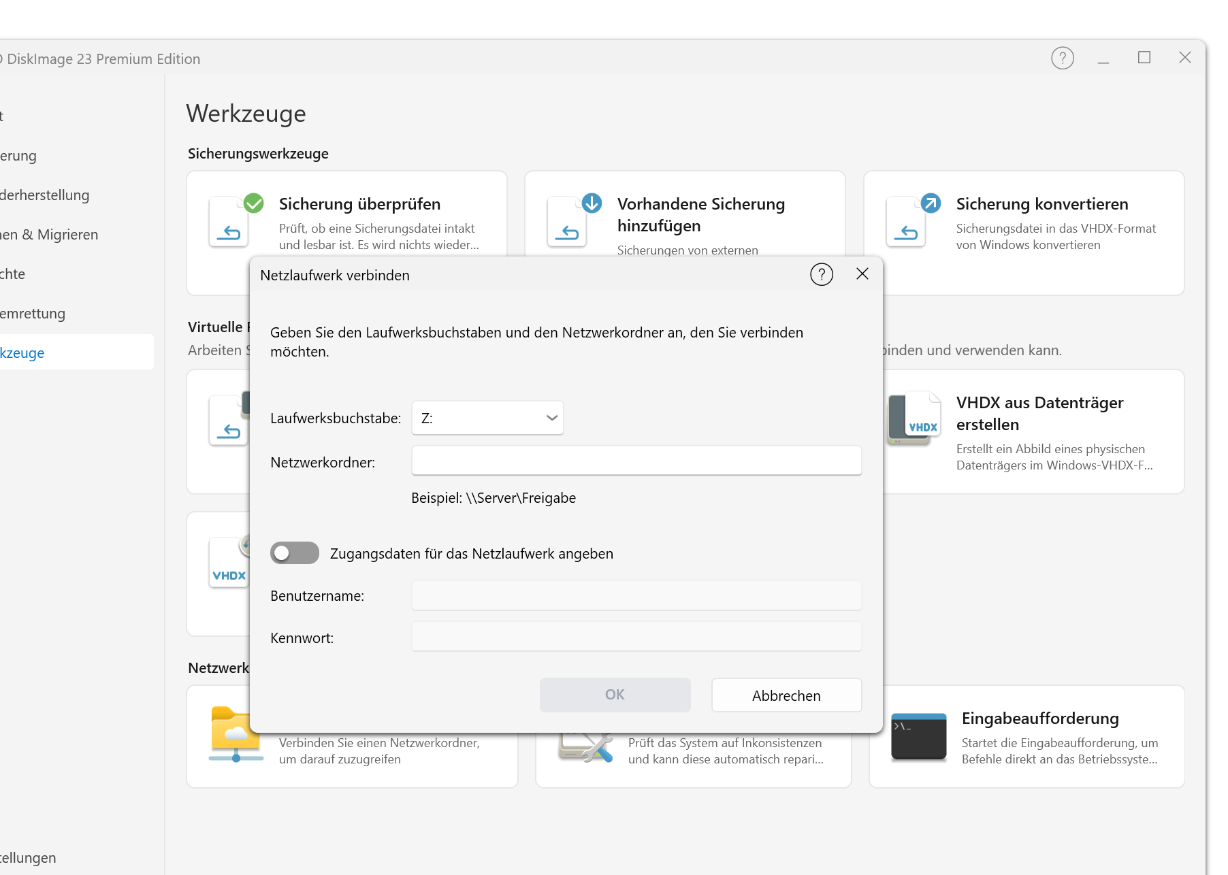This screenshot has height=875, width=1228.
Task: Open Sicherung überprüfen title
Action: click(x=359, y=204)
